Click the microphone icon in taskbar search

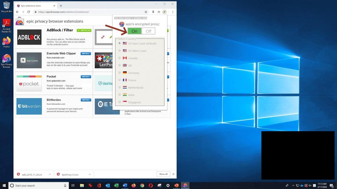click(x=65, y=186)
